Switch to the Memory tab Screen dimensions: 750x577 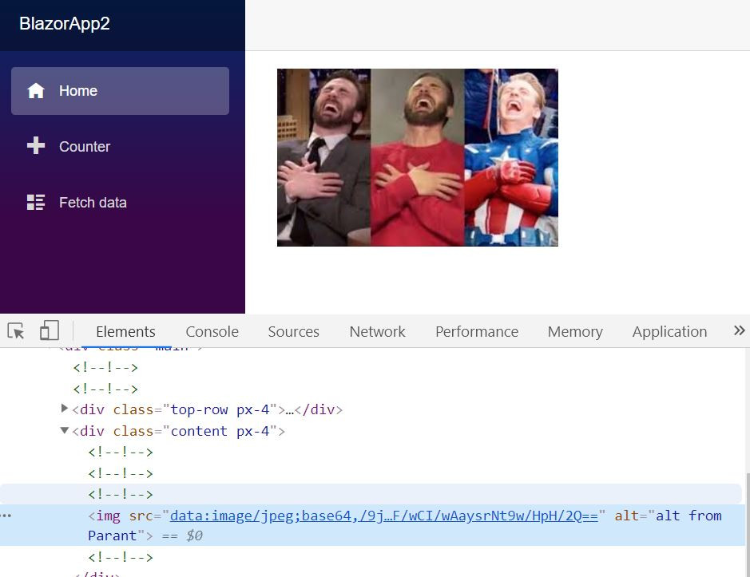[575, 331]
